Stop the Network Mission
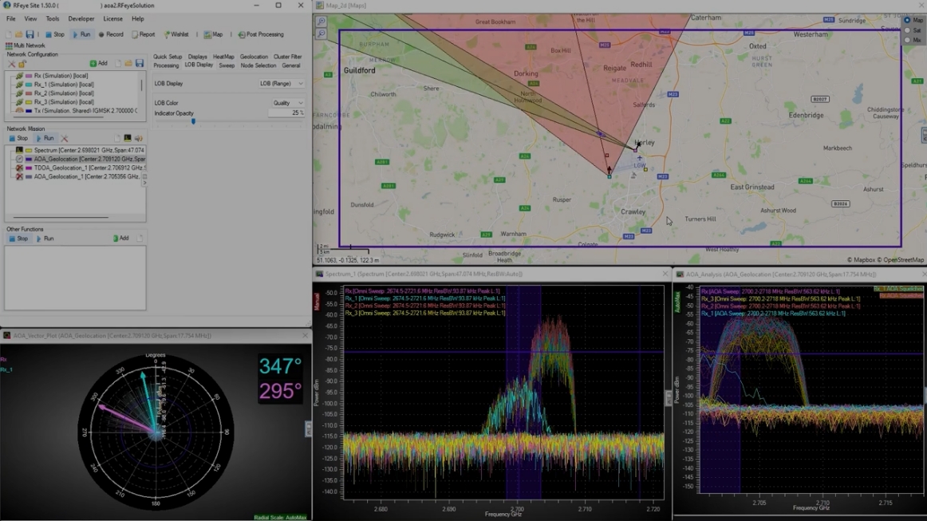 (18, 138)
